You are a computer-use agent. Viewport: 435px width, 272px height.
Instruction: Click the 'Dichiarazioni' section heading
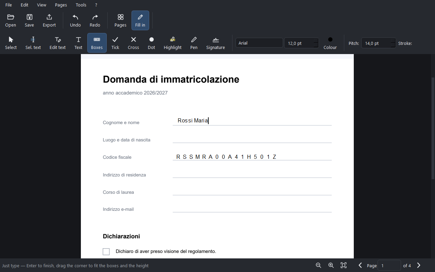(x=121, y=236)
